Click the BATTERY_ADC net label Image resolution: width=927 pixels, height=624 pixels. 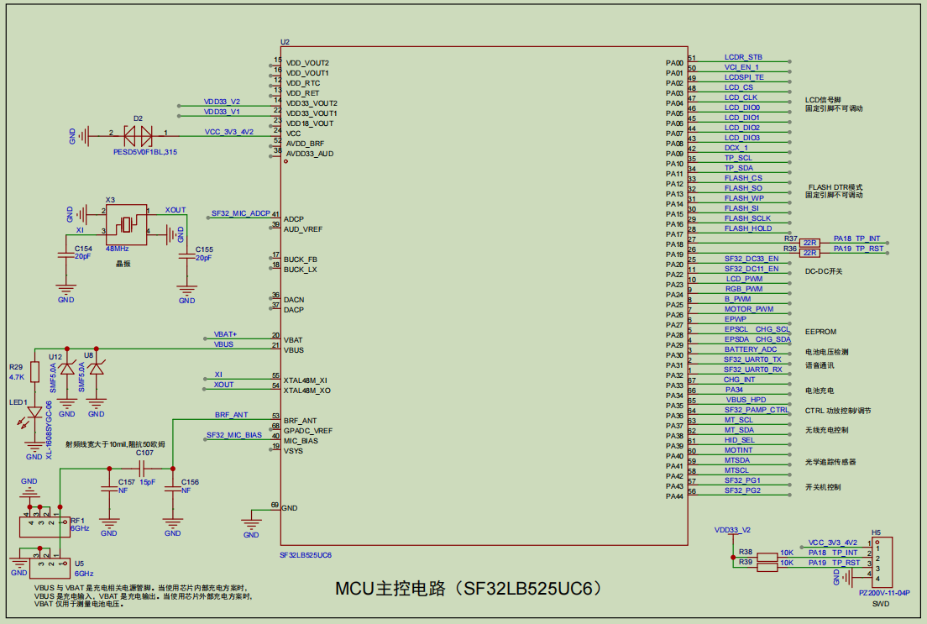(x=751, y=349)
